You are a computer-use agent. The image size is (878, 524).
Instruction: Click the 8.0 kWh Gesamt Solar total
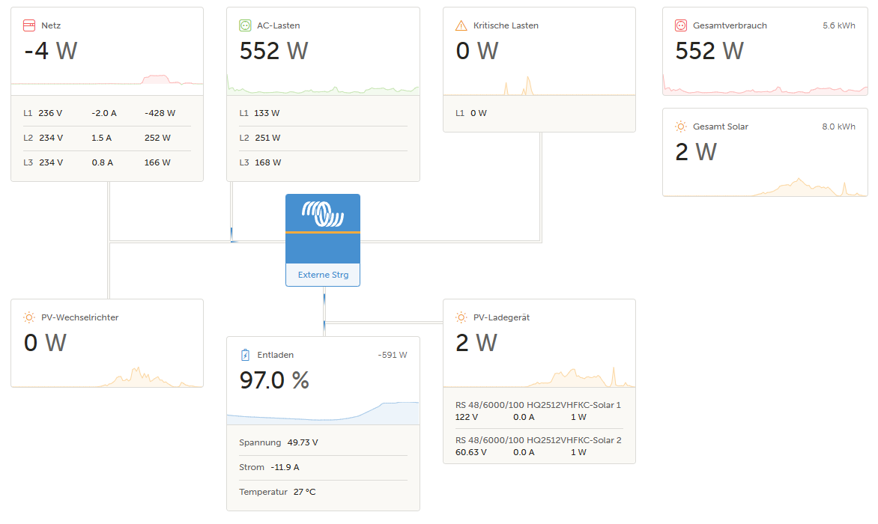coord(839,127)
